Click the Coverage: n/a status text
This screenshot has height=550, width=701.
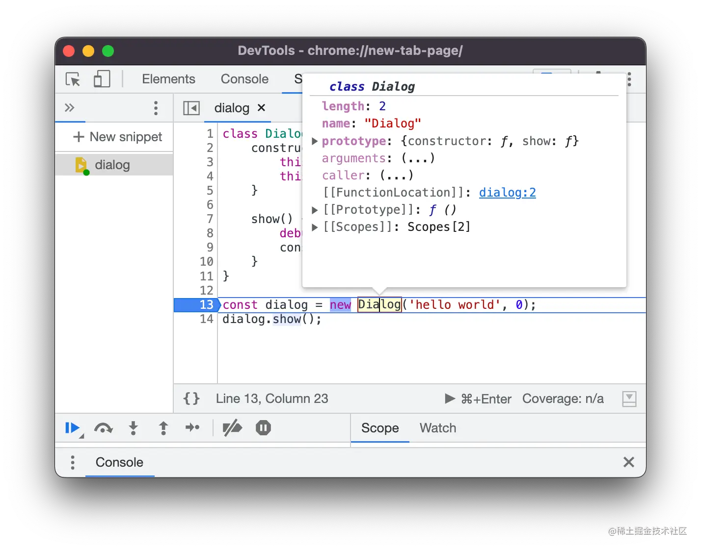563,399
